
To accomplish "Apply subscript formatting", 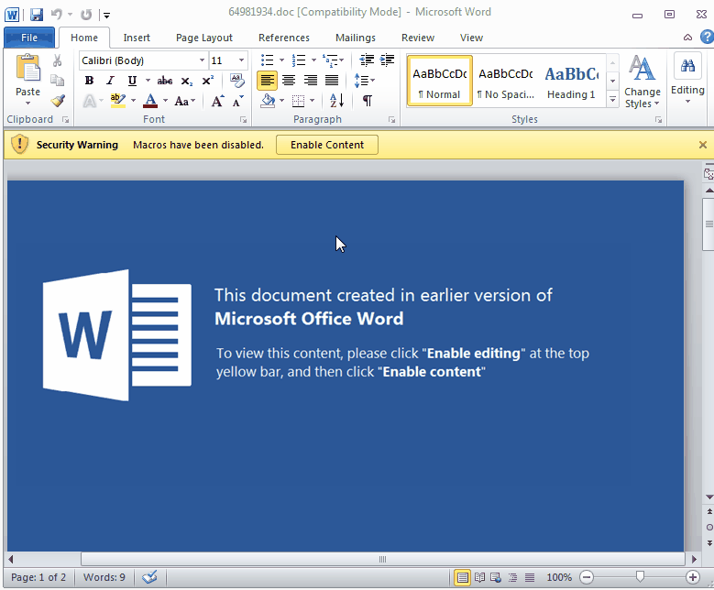I will click(x=187, y=81).
